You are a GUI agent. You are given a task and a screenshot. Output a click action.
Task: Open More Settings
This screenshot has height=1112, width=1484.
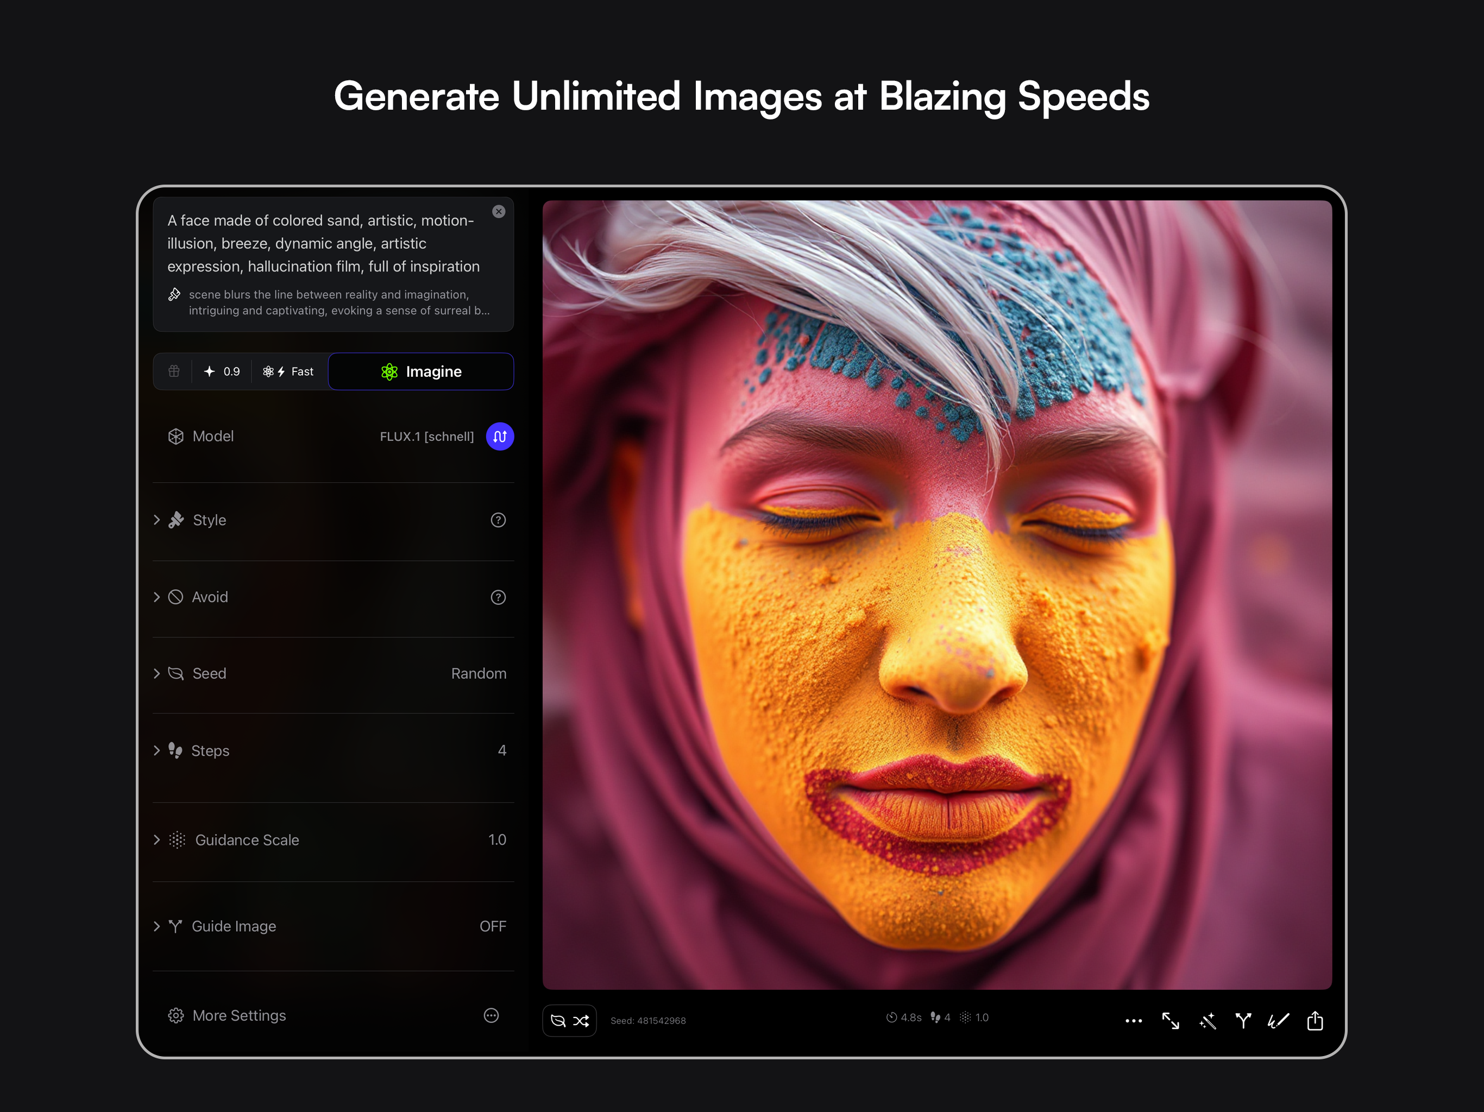[239, 1016]
